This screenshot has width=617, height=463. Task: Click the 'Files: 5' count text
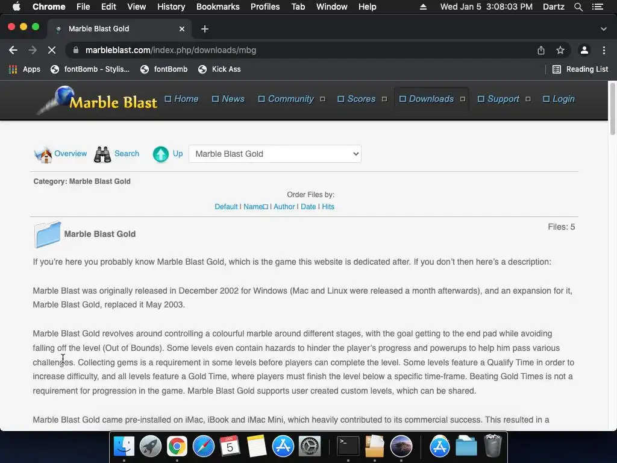(x=562, y=227)
